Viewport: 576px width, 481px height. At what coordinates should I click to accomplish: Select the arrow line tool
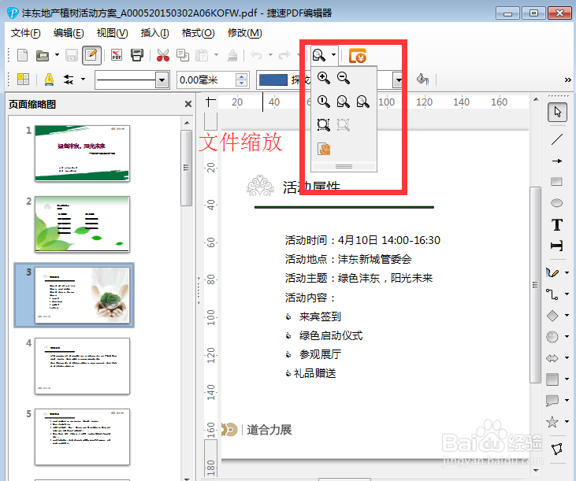557,161
